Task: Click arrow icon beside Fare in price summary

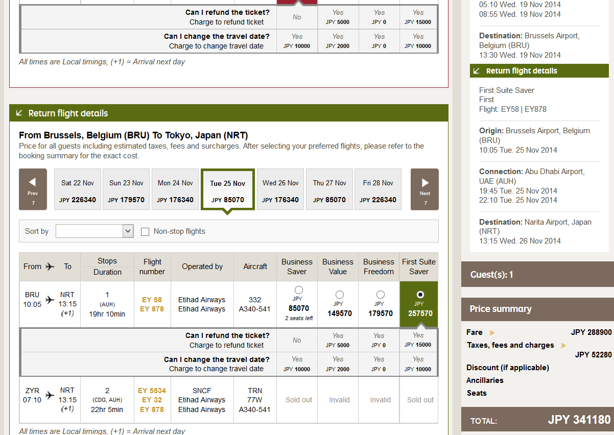Action: (x=492, y=332)
